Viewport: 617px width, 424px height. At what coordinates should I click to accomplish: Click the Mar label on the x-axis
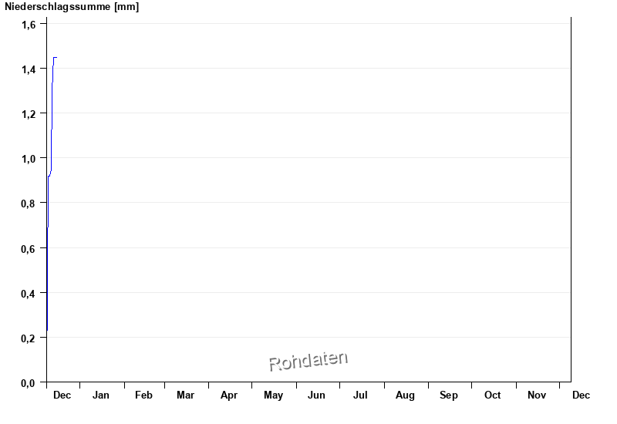click(x=185, y=395)
